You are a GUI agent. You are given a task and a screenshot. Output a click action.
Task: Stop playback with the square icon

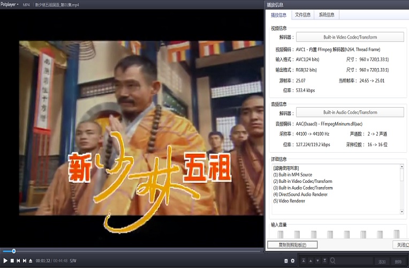tap(12, 260)
